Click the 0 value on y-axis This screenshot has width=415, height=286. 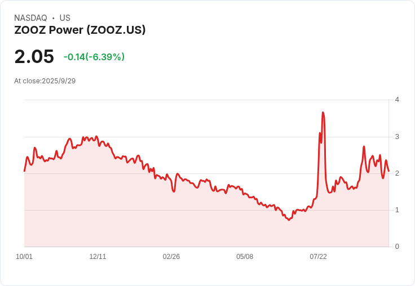point(397,247)
